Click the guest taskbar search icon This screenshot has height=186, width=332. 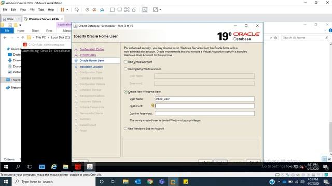(x=18, y=167)
